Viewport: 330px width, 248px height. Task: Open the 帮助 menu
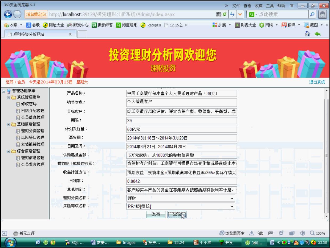pos(281,6)
